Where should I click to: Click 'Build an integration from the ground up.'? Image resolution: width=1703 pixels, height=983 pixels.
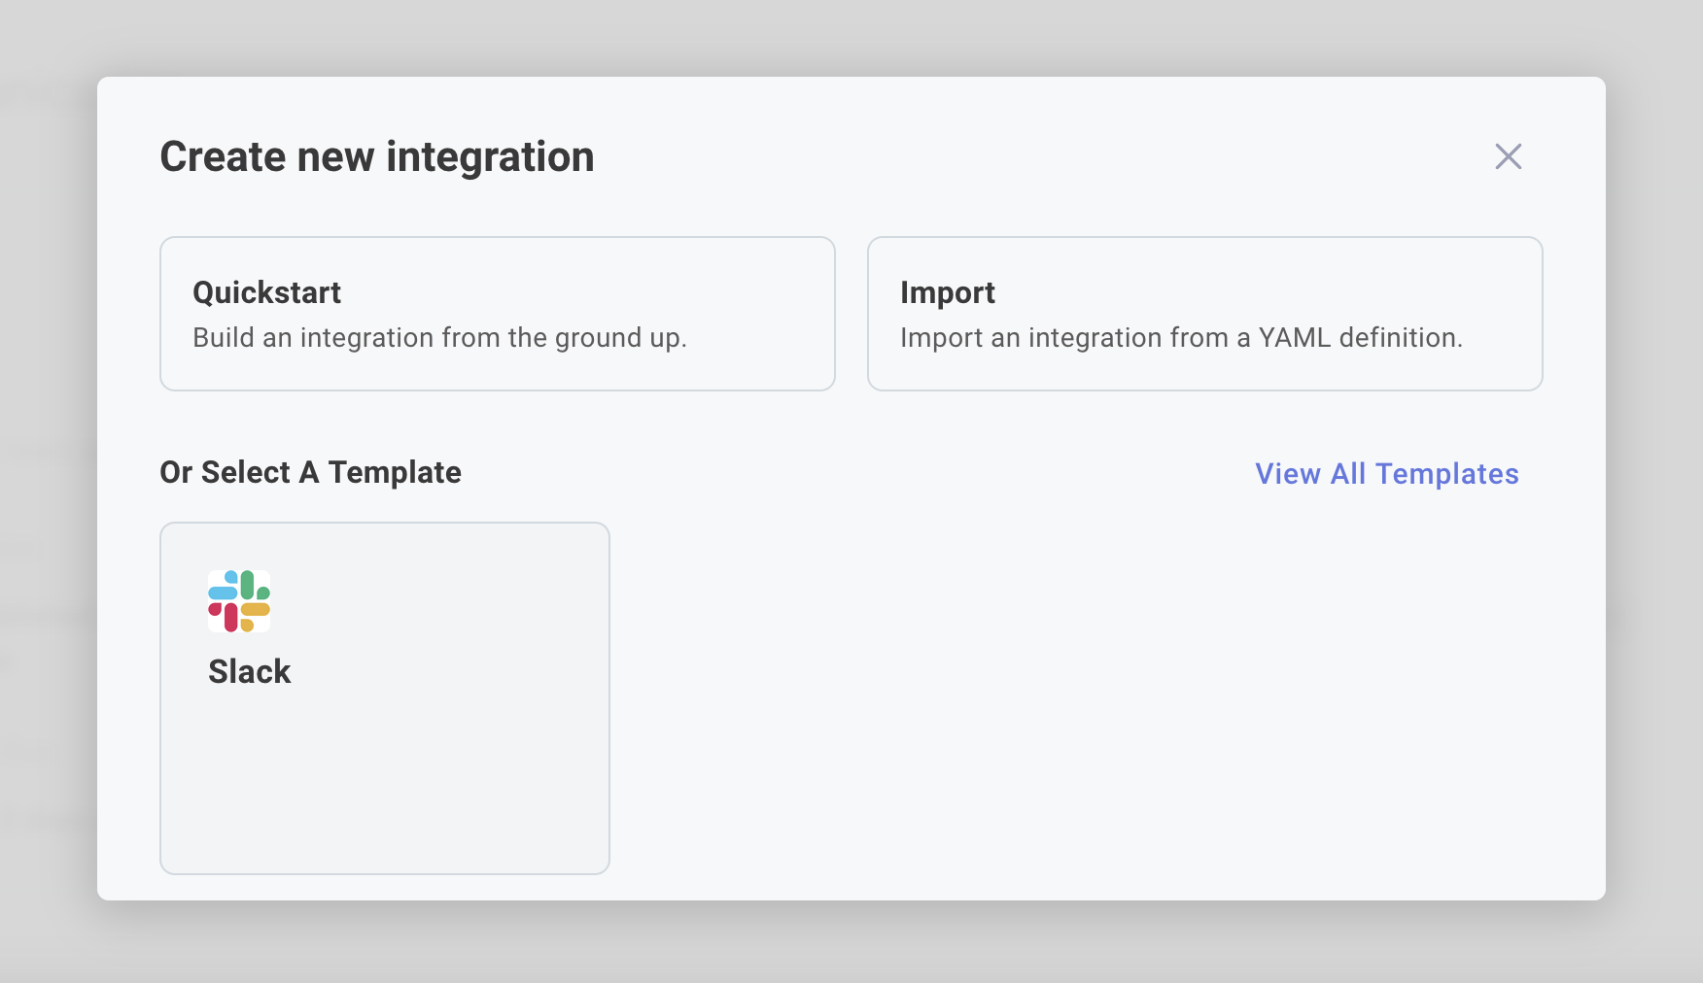[439, 338]
